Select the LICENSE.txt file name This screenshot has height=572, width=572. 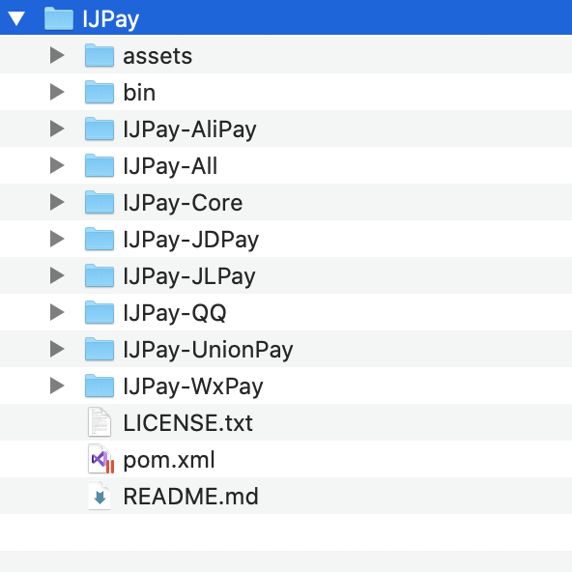point(187,423)
